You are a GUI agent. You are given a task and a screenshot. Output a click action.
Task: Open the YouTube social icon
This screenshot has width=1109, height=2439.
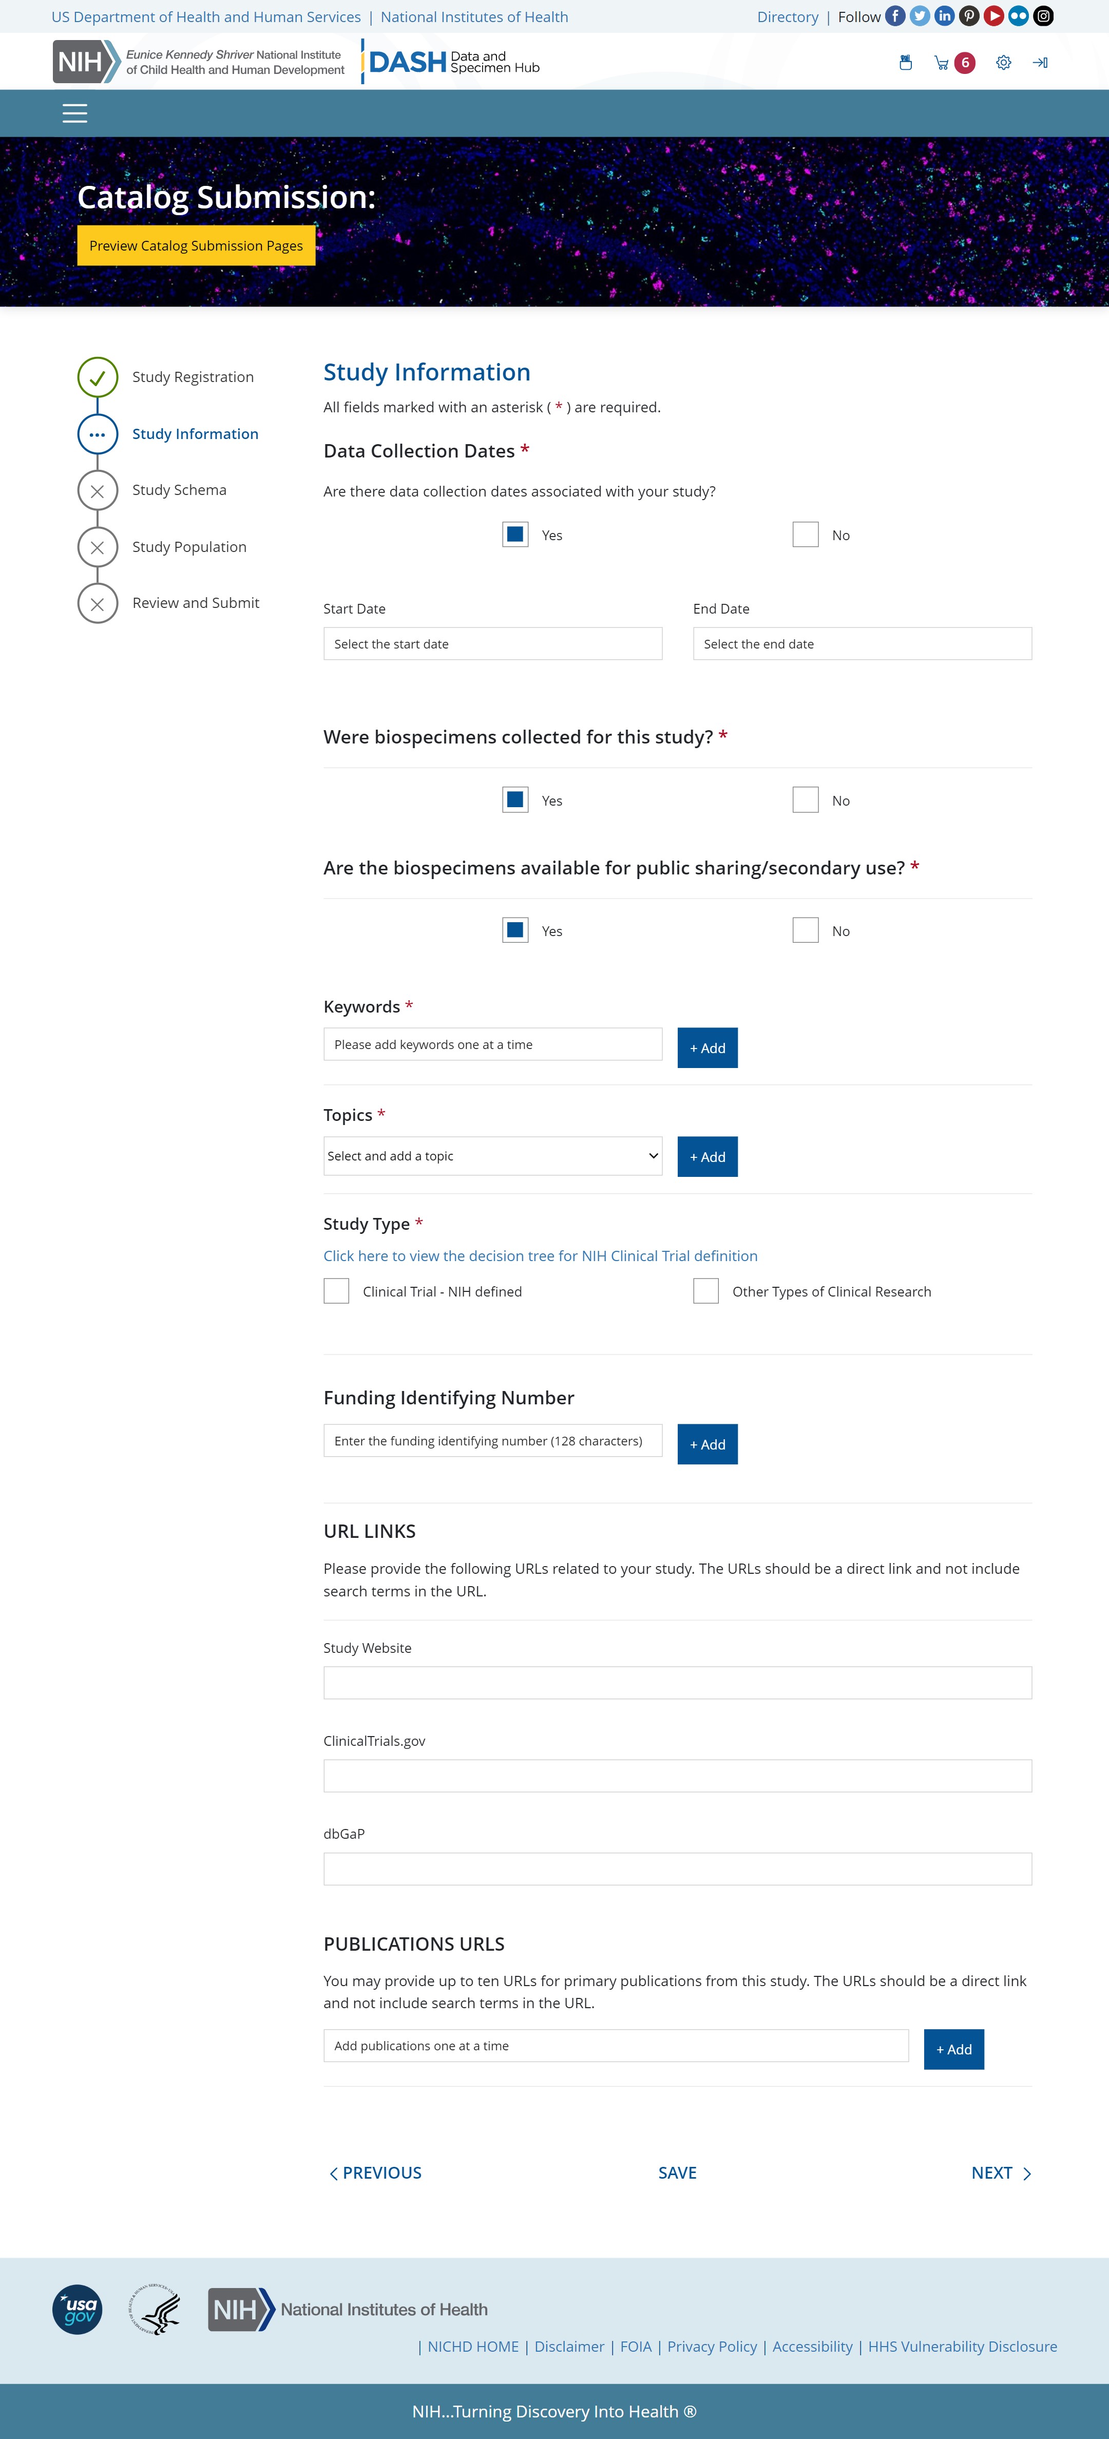pos(993,16)
